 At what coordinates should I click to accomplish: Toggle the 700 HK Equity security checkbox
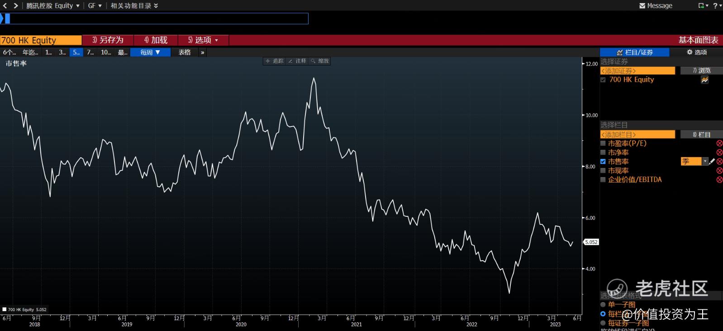point(603,80)
